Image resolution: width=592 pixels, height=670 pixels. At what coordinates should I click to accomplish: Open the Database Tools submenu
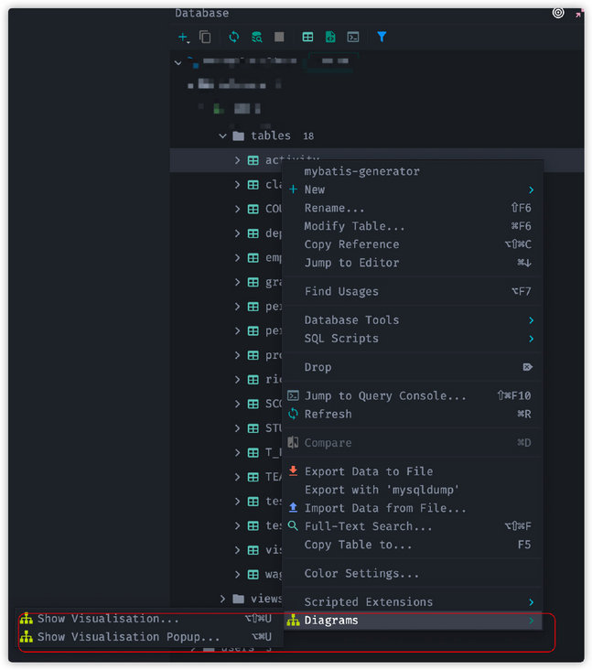tap(351, 320)
